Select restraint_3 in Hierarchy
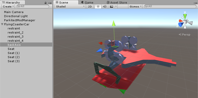The height and width of the screenshot is (98, 198). click(15, 37)
